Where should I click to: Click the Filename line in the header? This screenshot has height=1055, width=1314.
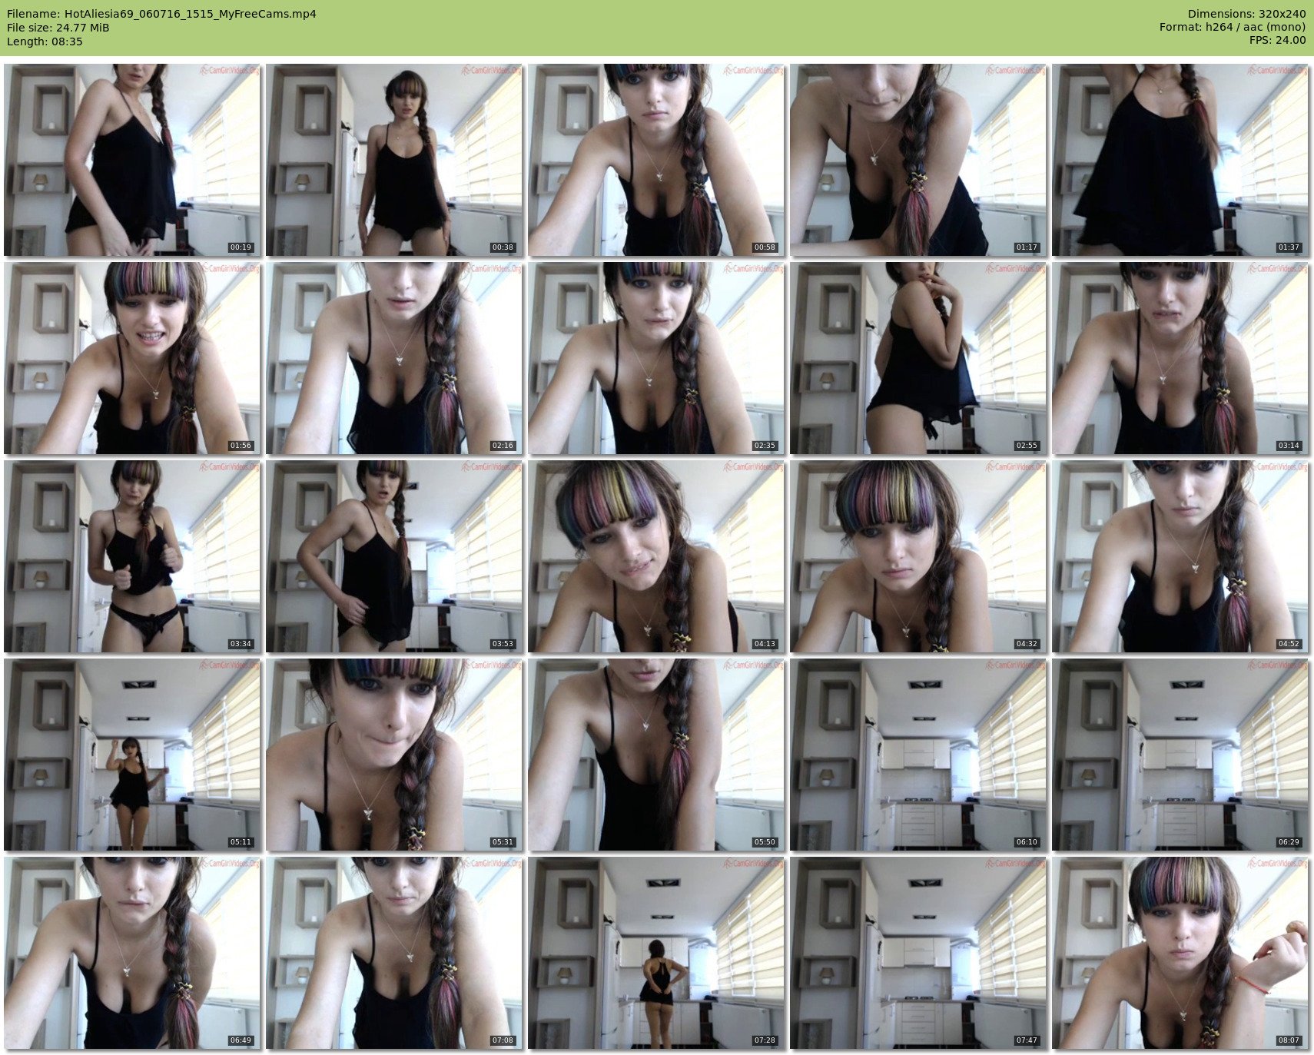click(161, 14)
